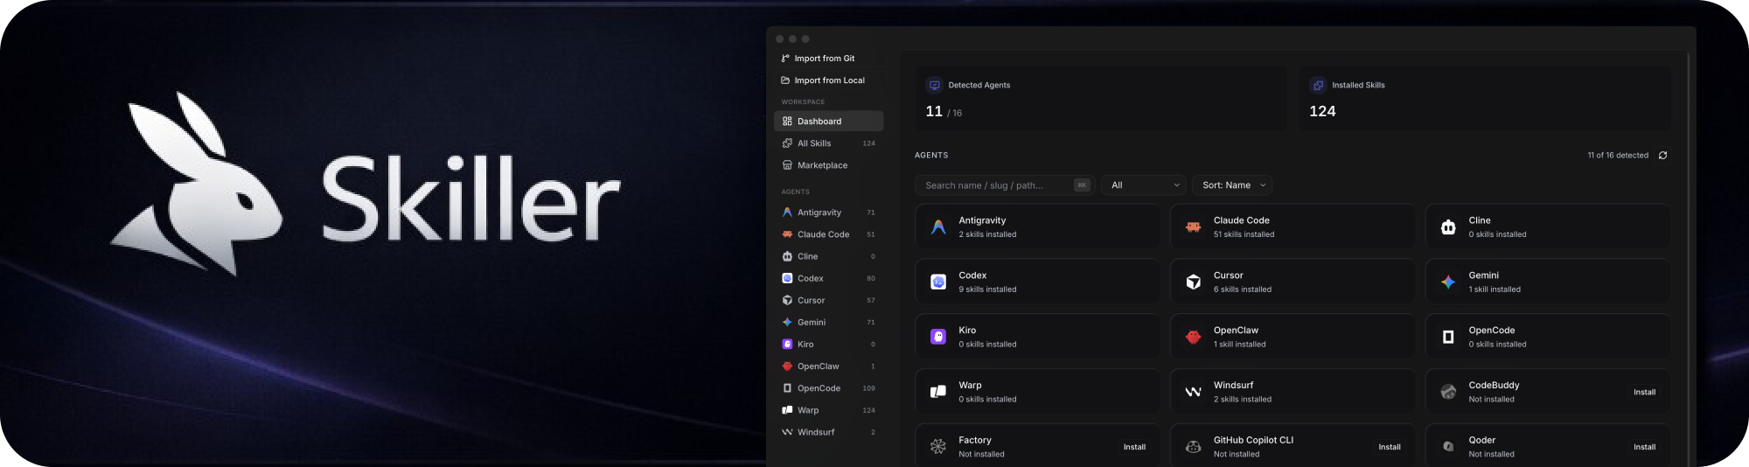The image size is (1749, 467).
Task: Click the OpenCode card icon
Action: point(1448,337)
